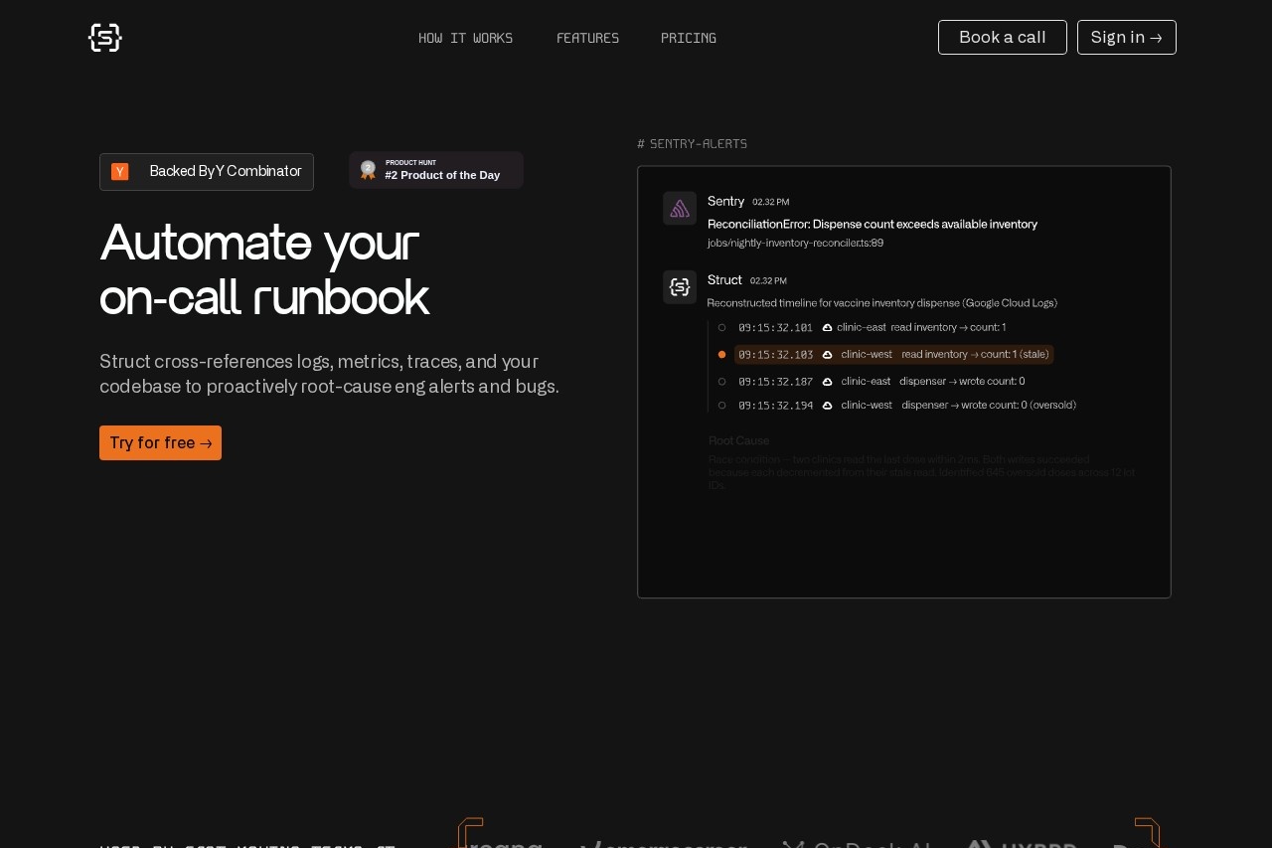Select the highlighted clinic-west stale read row
Screen dimensions: 1272x848
[893, 354]
